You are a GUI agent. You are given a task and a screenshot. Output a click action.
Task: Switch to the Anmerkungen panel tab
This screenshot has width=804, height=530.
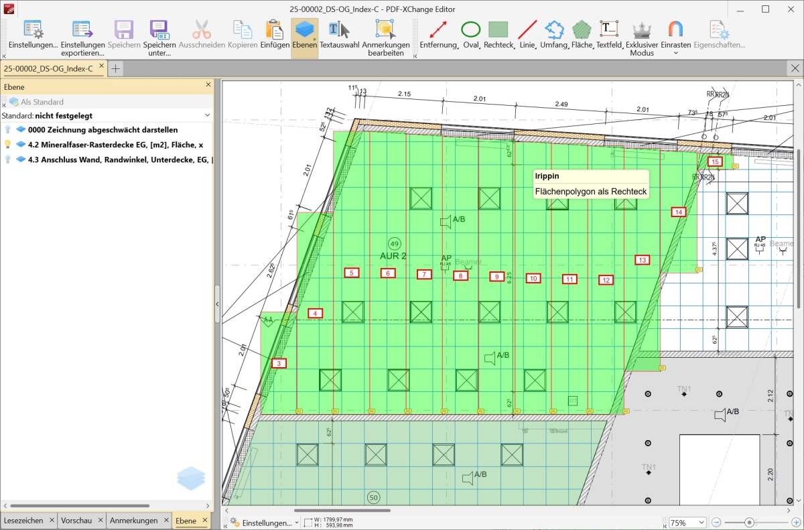(x=133, y=521)
